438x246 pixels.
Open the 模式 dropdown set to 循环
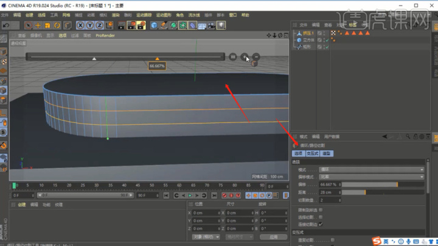click(372, 169)
